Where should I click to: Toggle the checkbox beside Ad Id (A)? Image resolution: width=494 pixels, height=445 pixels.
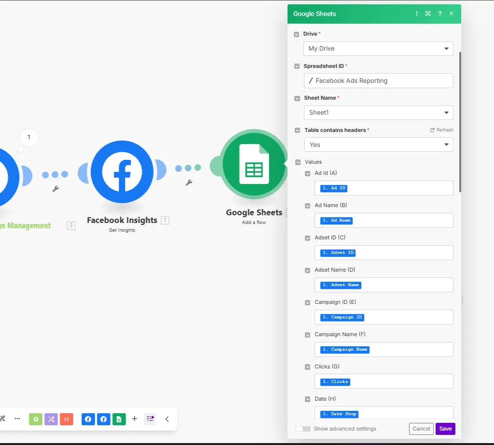point(308,173)
